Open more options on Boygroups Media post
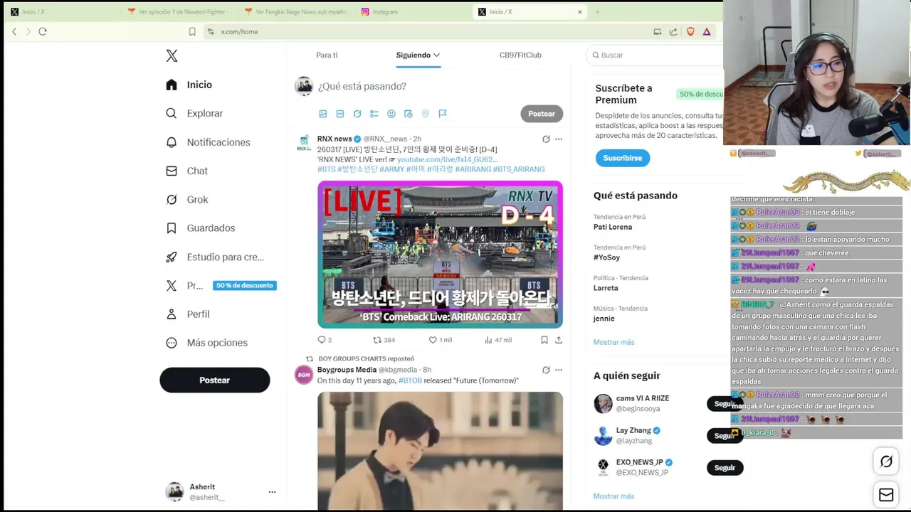The height and width of the screenshot is (512, 911). (559, 370)
